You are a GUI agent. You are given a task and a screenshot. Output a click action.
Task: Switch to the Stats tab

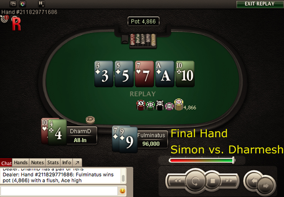pos(53,163)
